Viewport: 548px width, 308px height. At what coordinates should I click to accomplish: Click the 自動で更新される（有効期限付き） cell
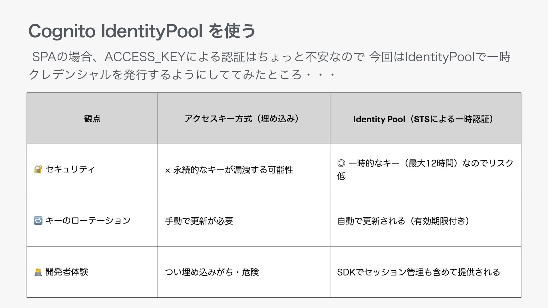403,221
